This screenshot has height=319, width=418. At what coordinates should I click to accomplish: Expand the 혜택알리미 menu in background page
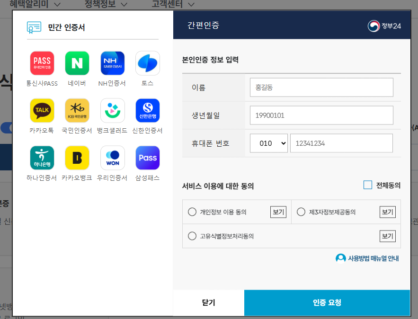point(35,4)
